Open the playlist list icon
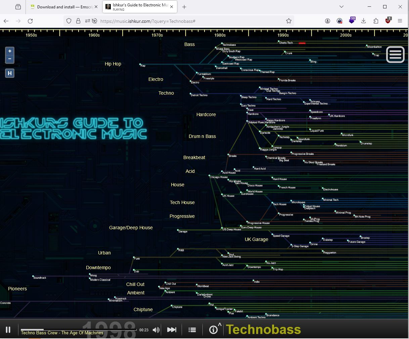Screen dimensions: 409x339 [x=192, y=330]
